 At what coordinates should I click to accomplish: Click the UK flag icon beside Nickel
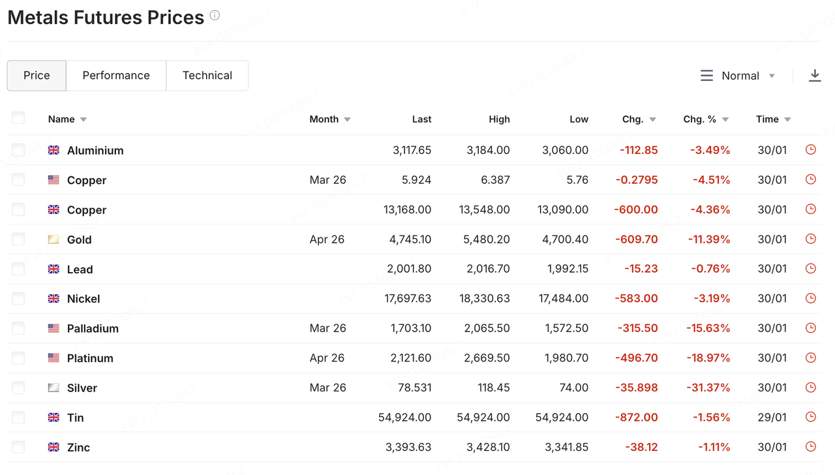coord(53,299)
